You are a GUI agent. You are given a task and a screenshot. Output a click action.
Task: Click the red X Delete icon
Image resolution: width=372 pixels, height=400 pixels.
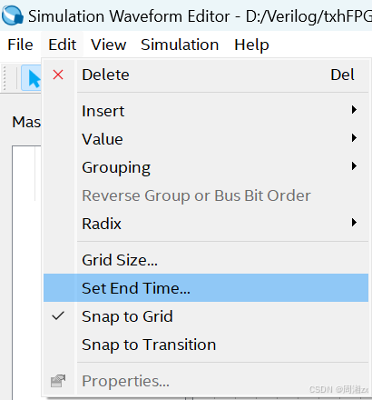(58, 75)
